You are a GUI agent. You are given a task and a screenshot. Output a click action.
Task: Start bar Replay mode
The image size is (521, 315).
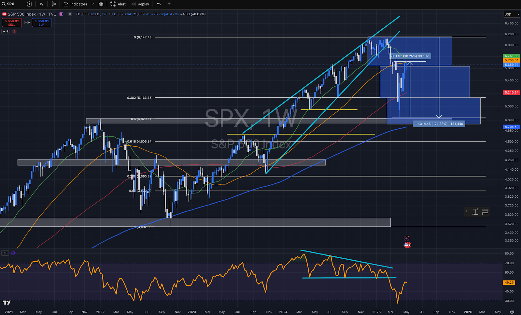140,4
